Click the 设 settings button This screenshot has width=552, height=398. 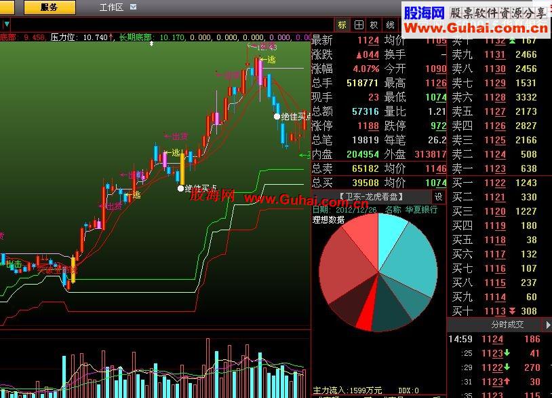[439, 197]
